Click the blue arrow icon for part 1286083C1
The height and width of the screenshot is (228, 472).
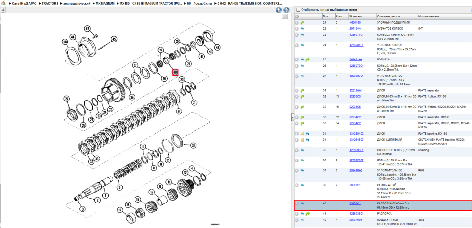[x=303, y=76]
